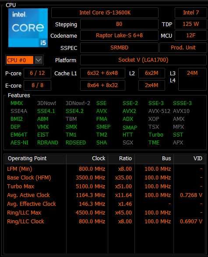Click the AVX-512 feature label

pos(159,111)
